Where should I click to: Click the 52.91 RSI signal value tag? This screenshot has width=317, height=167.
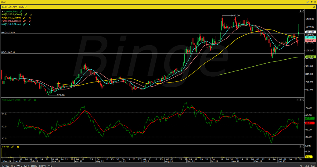click(x=309, y=123)
